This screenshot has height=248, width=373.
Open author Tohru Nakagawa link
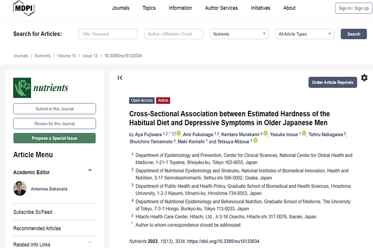tap(326, 134)
